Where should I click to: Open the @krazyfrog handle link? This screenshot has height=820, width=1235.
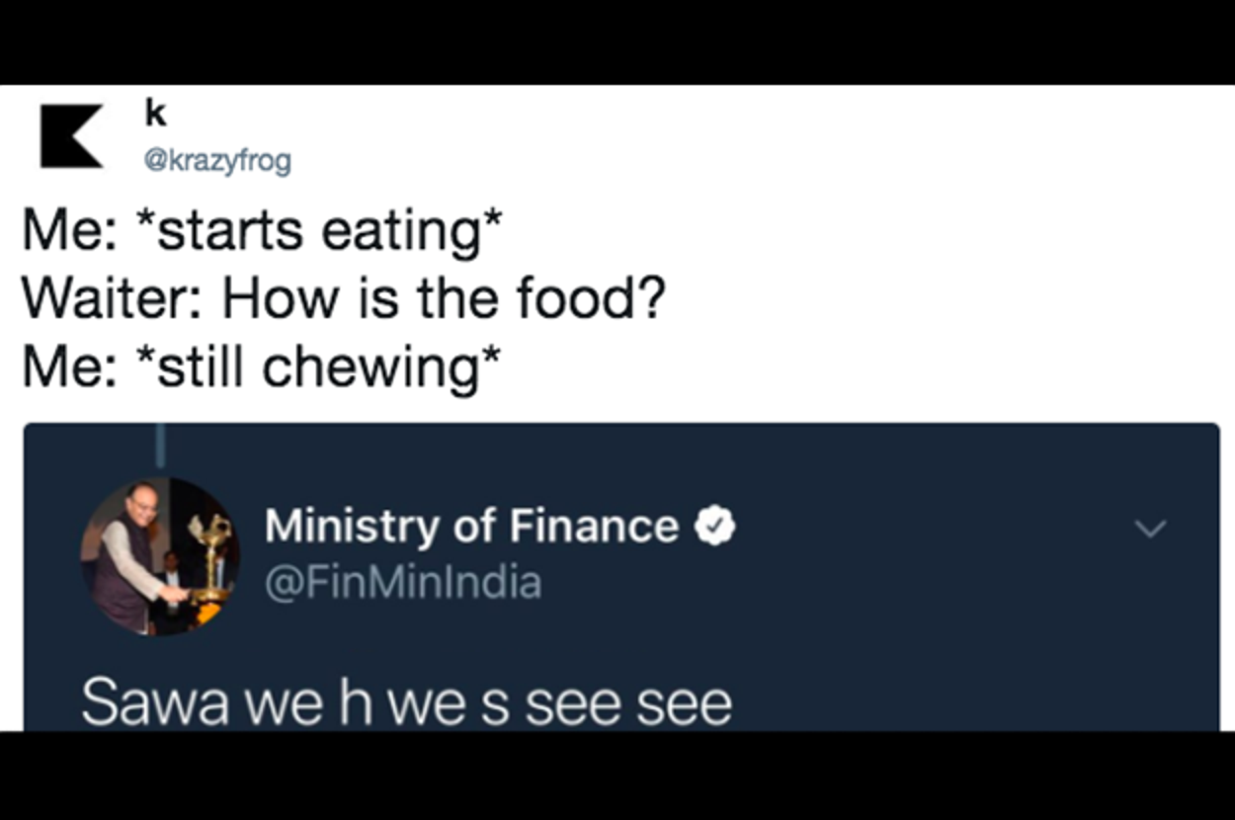pyautogui.click(x=217, y=160)
